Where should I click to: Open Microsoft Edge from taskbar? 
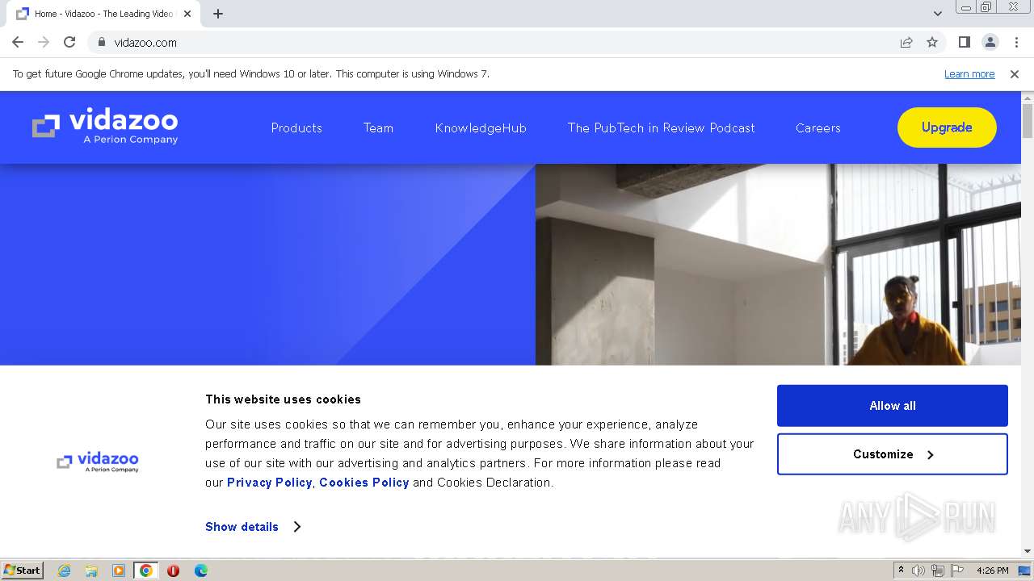(x=200, y=571)
